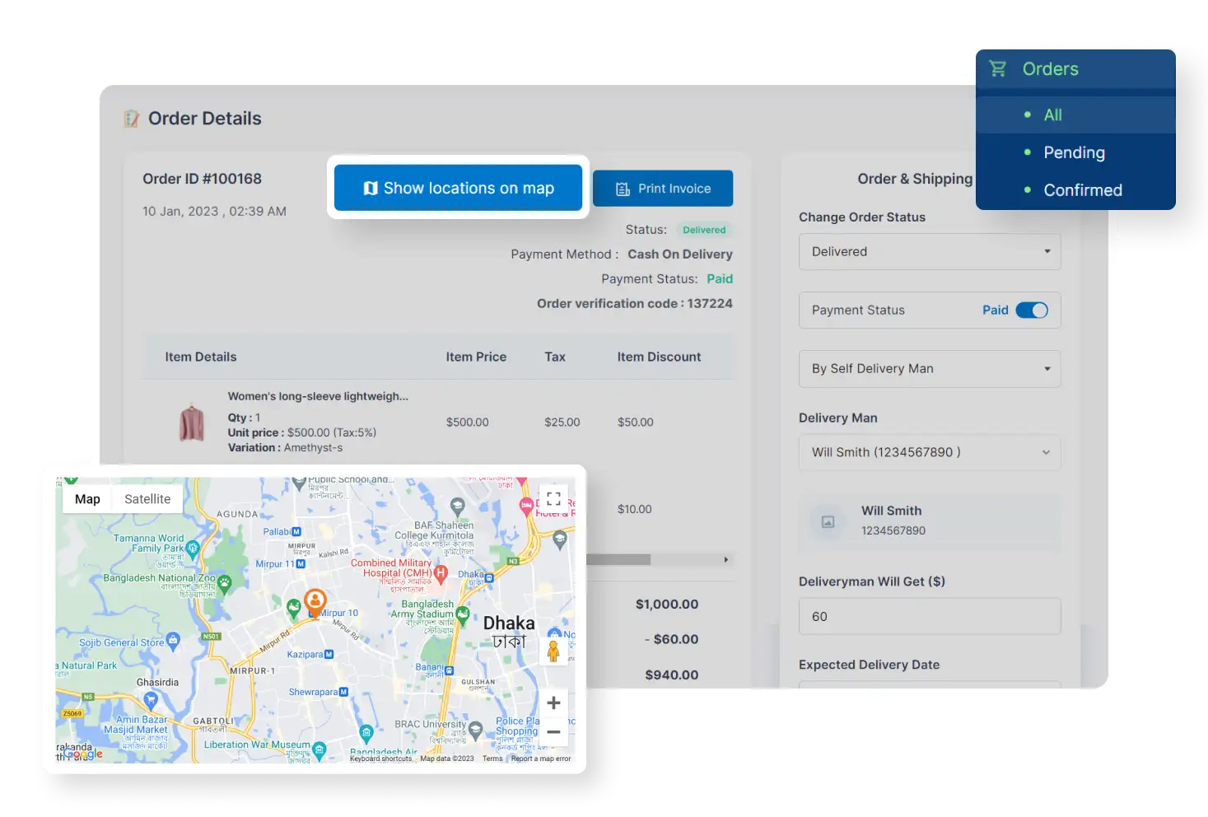Image resolution: width=1208 pixels, height=817 pixels.
Task: Click the printer icon on Print Invoice
Action: [x=622, y=188]
